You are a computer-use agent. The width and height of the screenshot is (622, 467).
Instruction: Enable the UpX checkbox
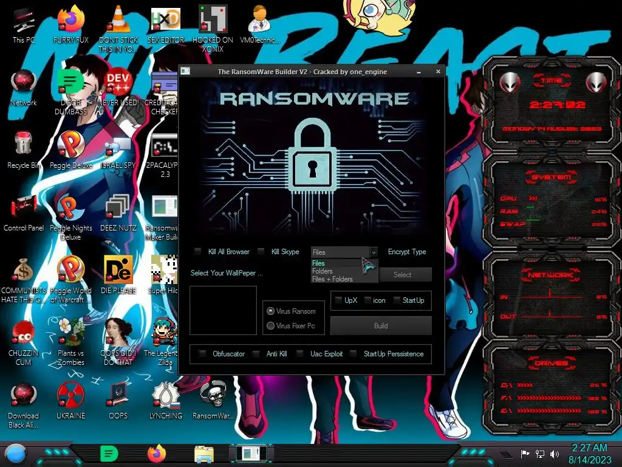click(x=338, y=300)
